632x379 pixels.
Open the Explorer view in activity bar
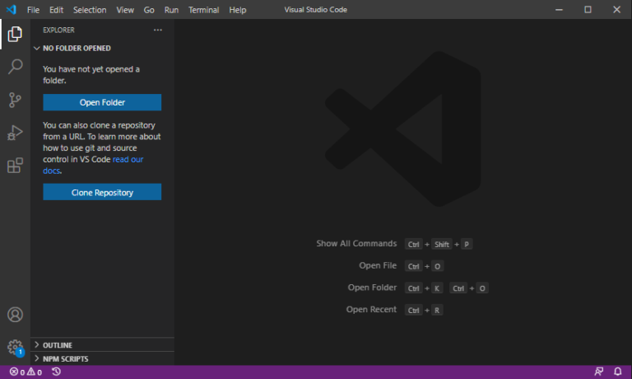15,35
